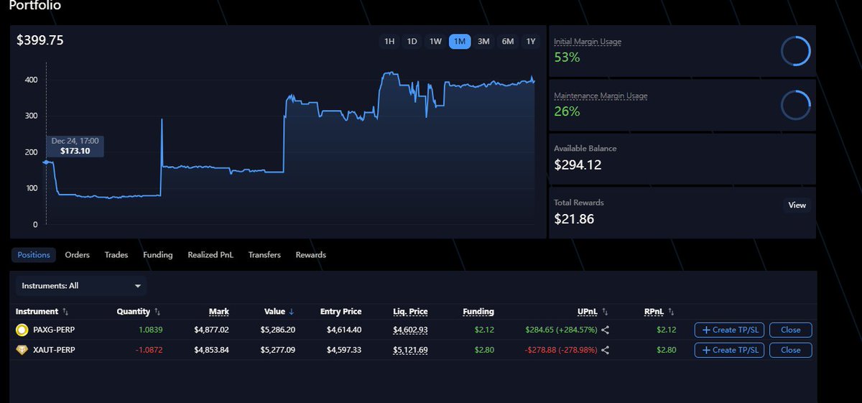Screen dimensions: 862x403
Task: Click the Initial Margin Usage progress ring
Action: click(x=796, y=52)
